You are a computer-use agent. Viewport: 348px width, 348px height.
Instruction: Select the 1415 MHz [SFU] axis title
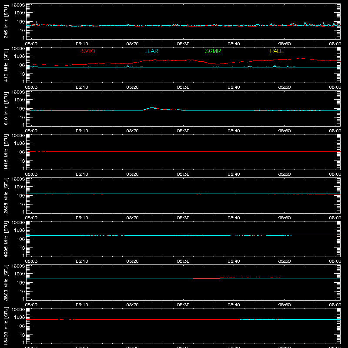coord(6,152)
